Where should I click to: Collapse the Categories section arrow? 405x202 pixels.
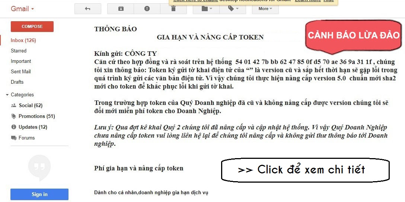[7, 95]
